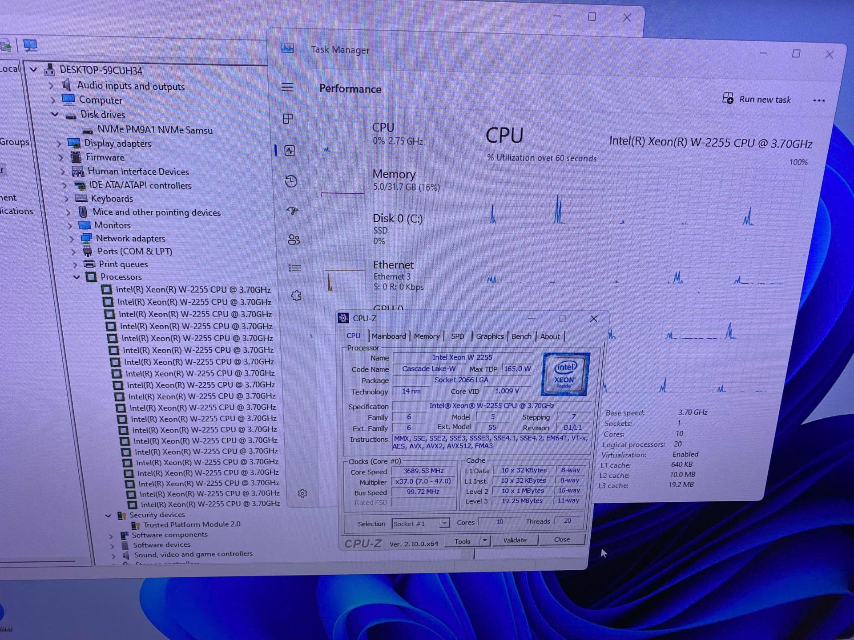Image resolution: width=854 pixels, height=640 pixels.
Task: Open Details list icon in Task Manager sidebar
Action: coord(294,268)
